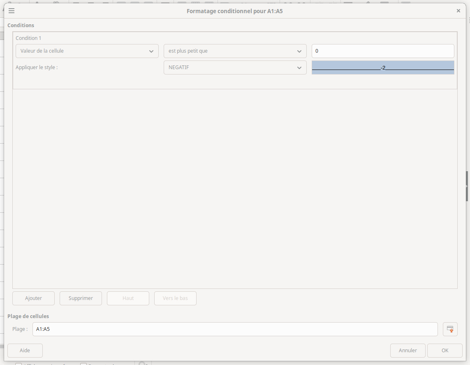The width and height of the screenshot is (470, 365).
Task: Open the hamburger menu in title bar
Action: 12,11
